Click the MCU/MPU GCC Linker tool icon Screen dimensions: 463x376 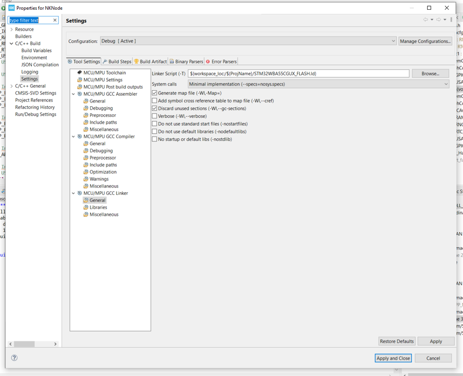click(79, 193)
